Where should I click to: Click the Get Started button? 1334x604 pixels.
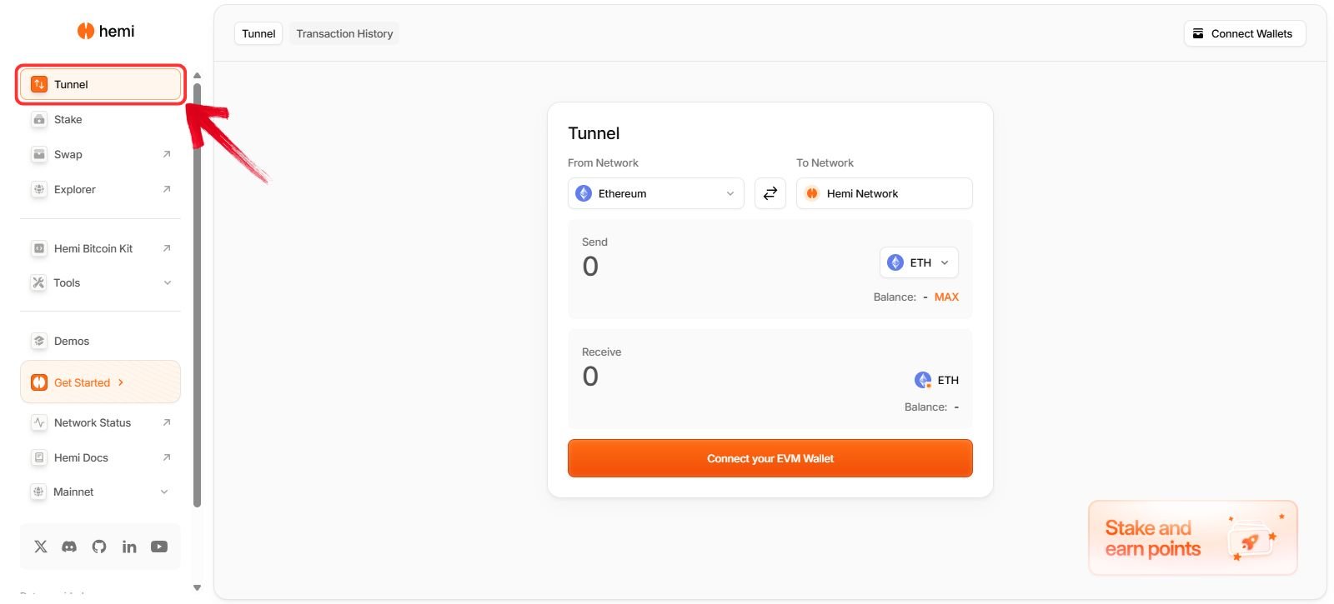click(x=100, y=382)
